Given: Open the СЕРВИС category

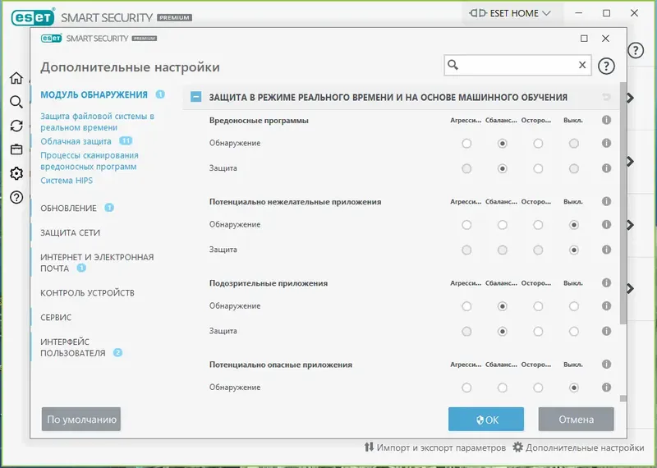Looking at the screenshot, I should coord(56,317).
